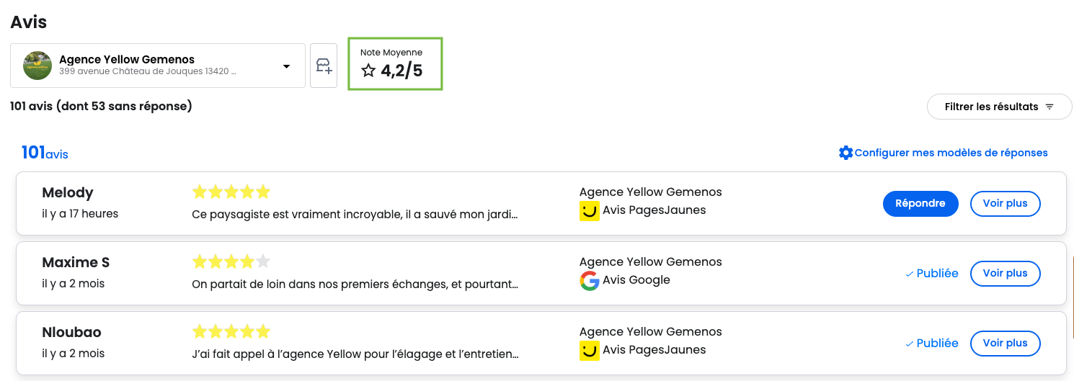Open Filtrer les résultats menu
1074x381 pixels.
point(999,107)
